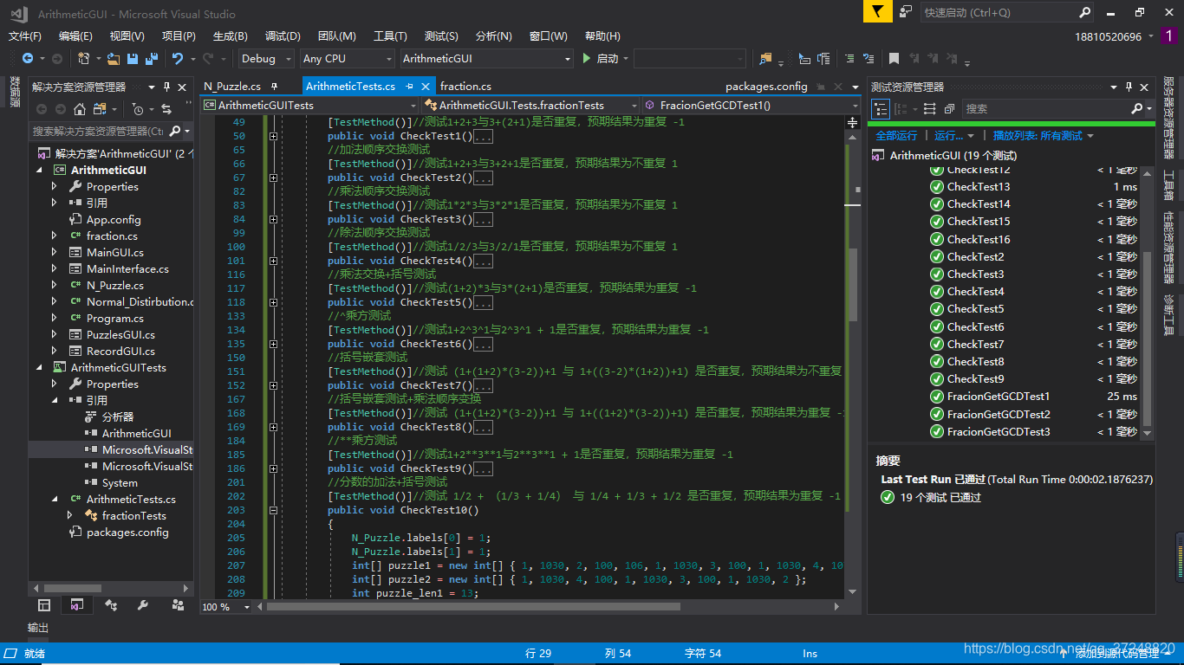
Task: Click the Test Explorer search magnifier icon
Action: click(x=1136, y=109)
